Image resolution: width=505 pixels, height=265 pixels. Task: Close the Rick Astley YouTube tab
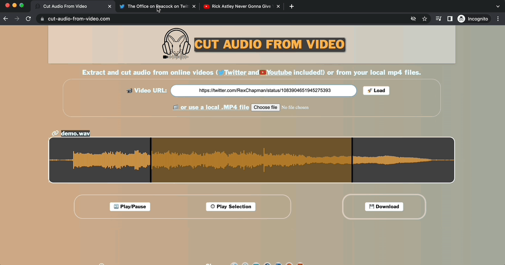[278, 6]
